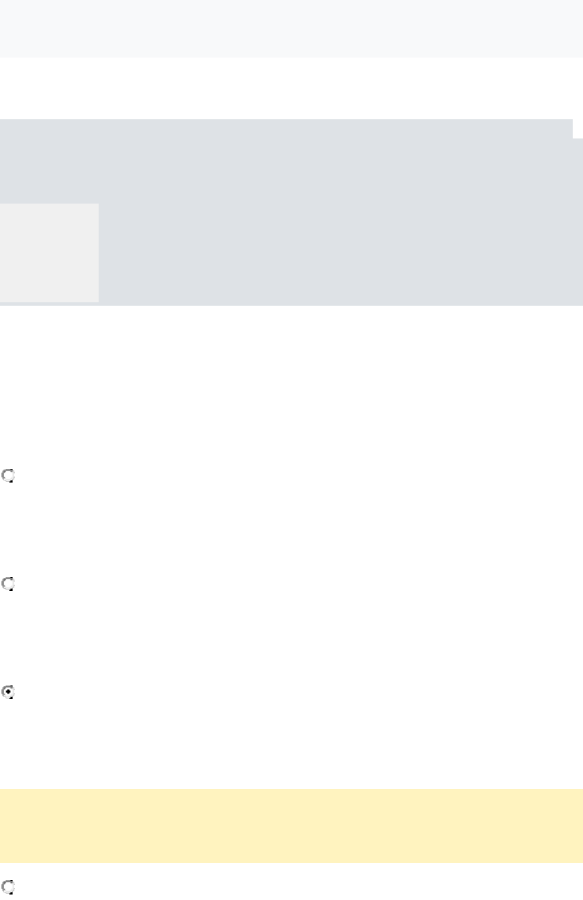Click the pale header bar at the top

291,28
